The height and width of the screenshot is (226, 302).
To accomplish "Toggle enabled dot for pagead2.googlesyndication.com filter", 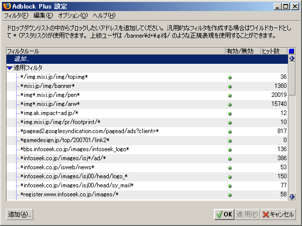I will [230, 132].
